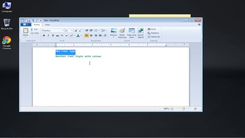Screen dimensions: 245x138
Task: Select the Computer desktop icon
Action: coord(7,7)
